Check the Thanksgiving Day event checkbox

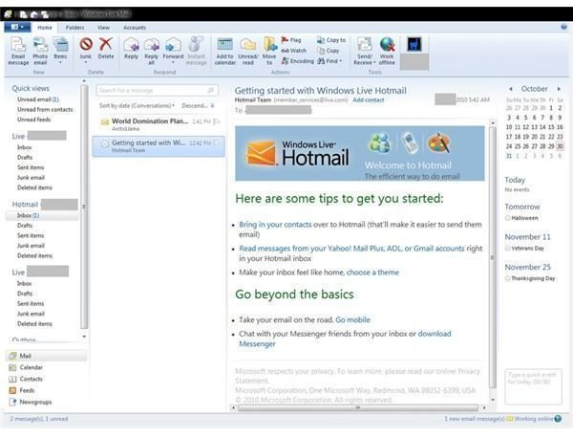tap(508, 278)
